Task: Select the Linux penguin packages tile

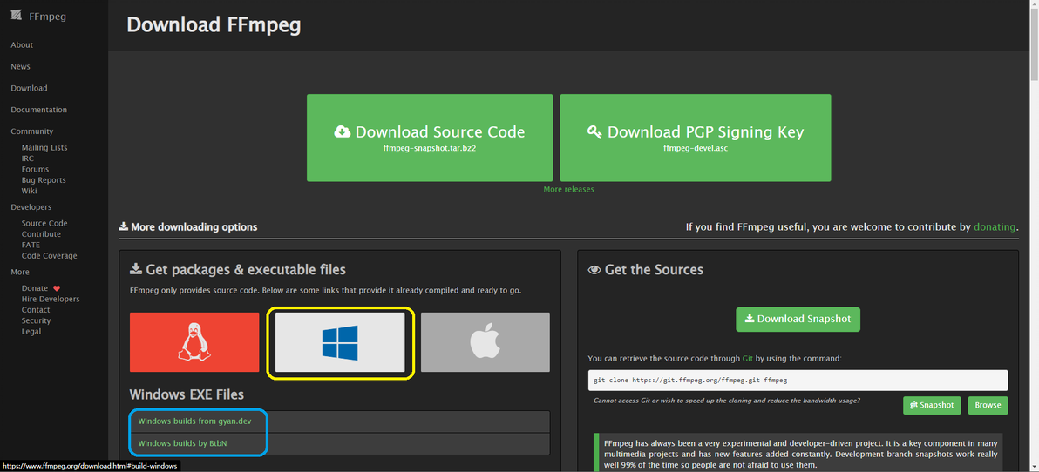Action: click(x=194, y=342)
